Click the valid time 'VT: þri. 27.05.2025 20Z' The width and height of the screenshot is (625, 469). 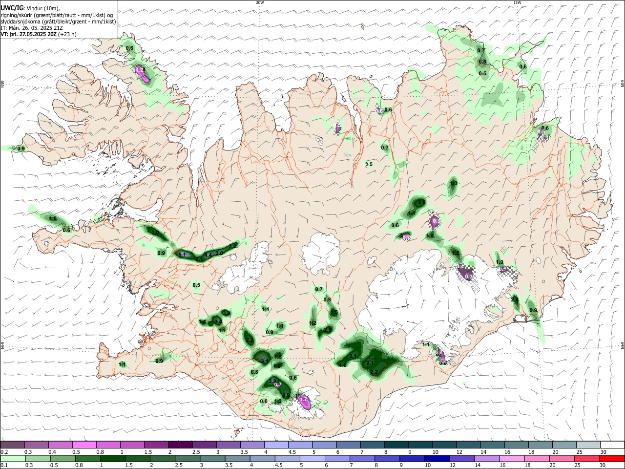pyautogui.click(x=28, y=34)
